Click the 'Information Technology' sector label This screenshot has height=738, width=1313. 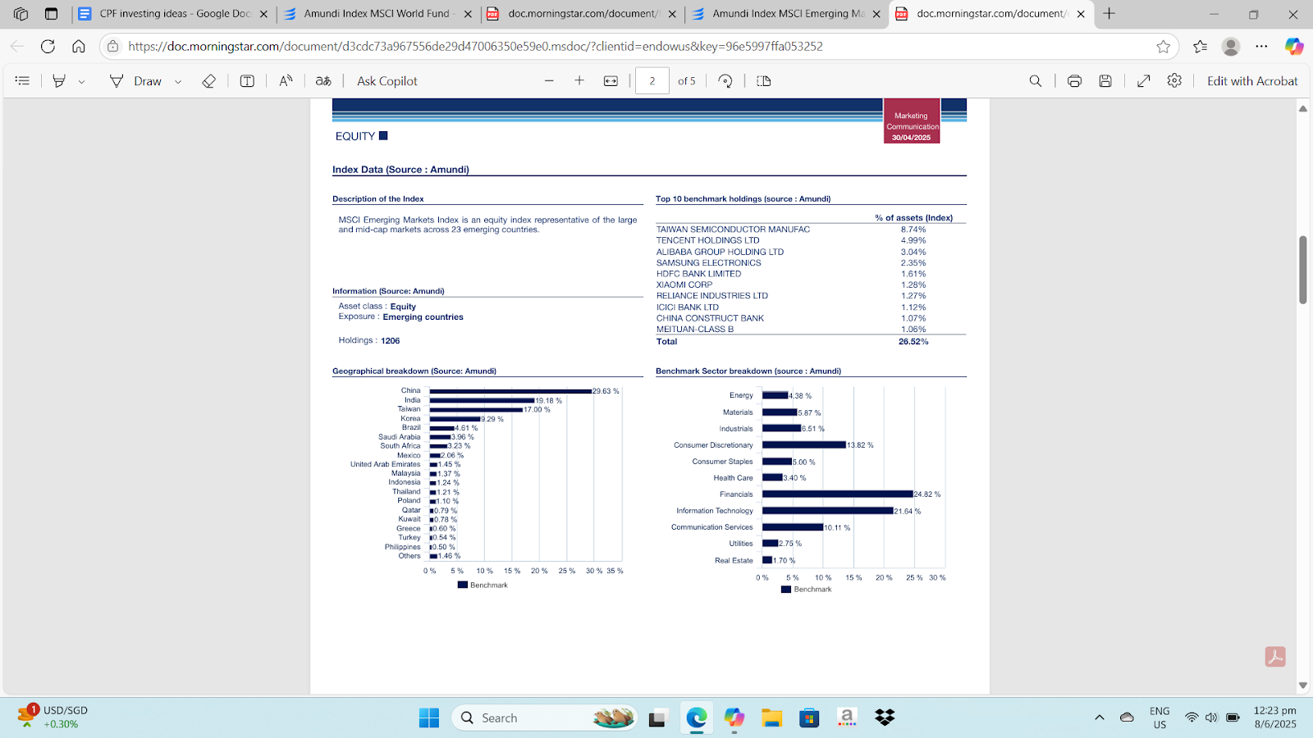click(715, 511)
